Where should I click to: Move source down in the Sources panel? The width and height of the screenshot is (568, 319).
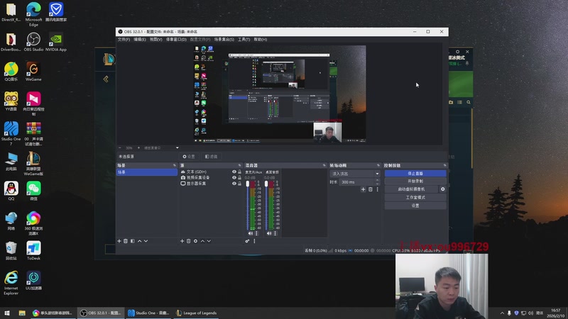(209, 241)
